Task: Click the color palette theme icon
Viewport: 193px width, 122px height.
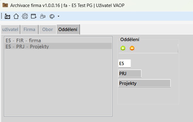Action: [51, 16]
